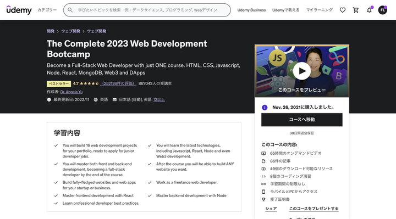Click 8個のコーディング演習 text

pyautogui.click(x=290, y=176)
